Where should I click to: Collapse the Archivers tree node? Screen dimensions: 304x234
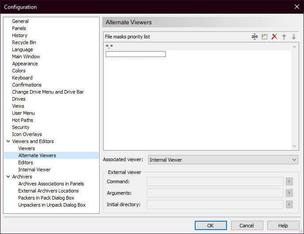click(x=8, y=177)
